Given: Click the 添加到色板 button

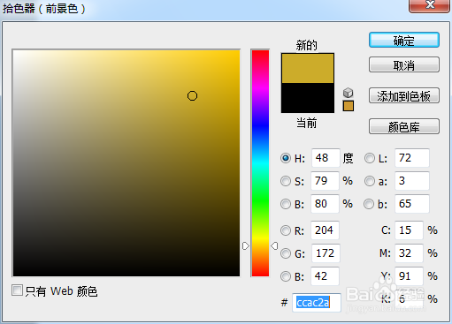Looking at the screenshot, I should click(404, 95).
